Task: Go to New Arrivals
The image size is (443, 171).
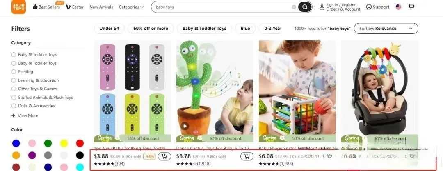Action: click(x=101, y=7)
